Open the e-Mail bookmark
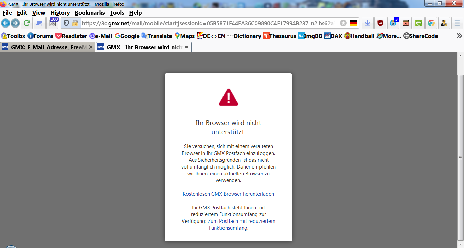Image resolution: width=464 pixels, height=248 pixels. pyautogui.click(x=101, y=36)
